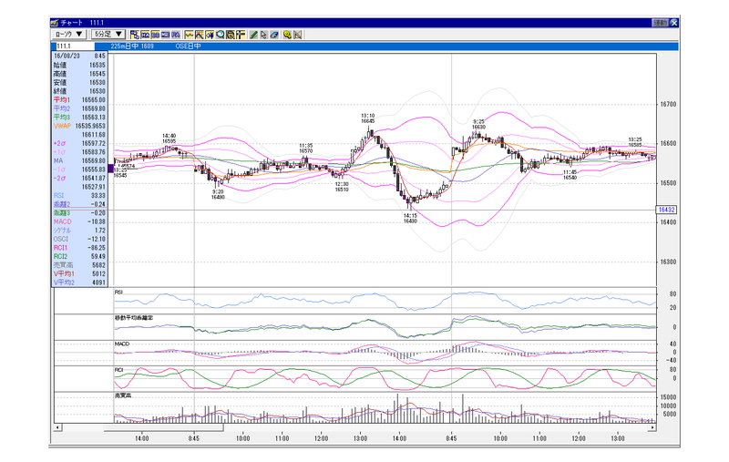This screenshot has width=729, height=462.
Task: Click the 高値 row in data panel
Action: coord(79,74)
